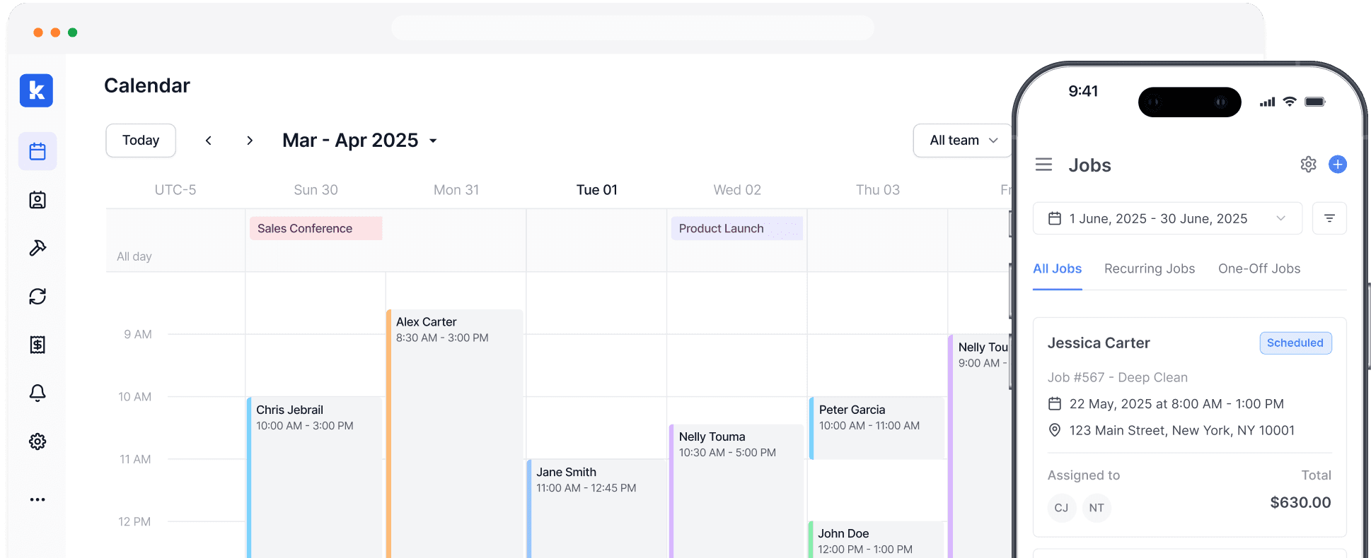The height and width of the screenshot is (558, 1371).
Task: Open the gear settings in phone Jobs header
Action: [1308, 165]
